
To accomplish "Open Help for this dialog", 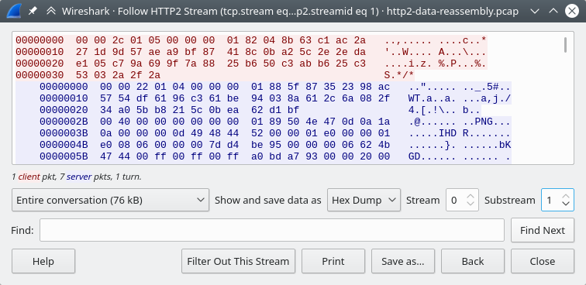I will (43, 261).
